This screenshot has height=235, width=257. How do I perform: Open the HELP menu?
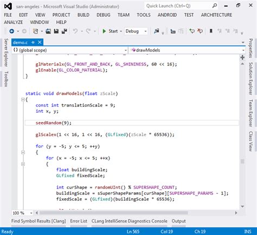click(61, 22)
